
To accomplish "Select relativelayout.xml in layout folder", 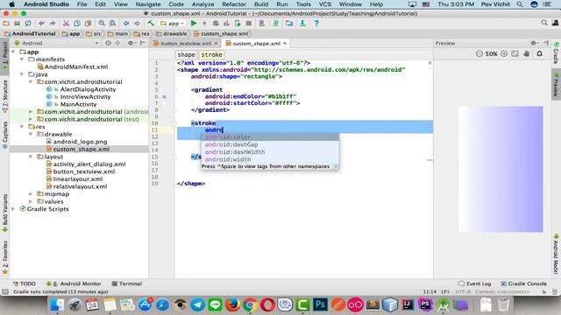I will pos(80,186).
